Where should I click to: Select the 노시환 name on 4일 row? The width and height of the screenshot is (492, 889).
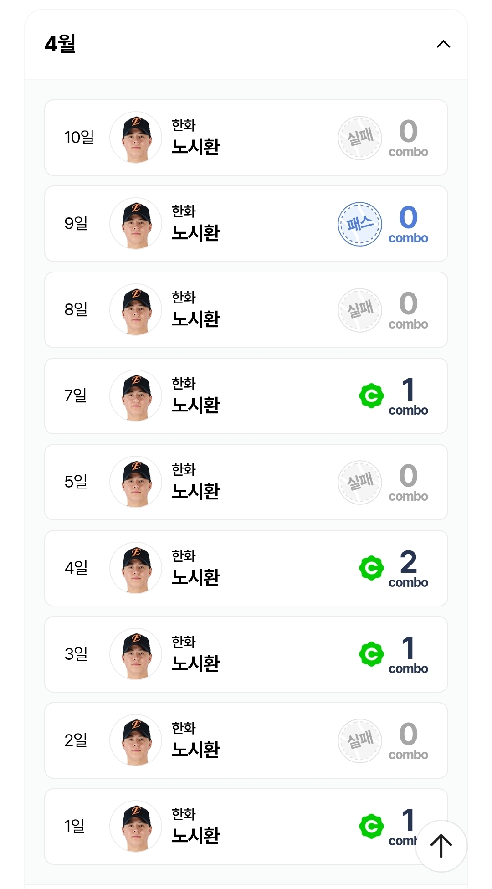pyautogui.click(x=195, y=577)
